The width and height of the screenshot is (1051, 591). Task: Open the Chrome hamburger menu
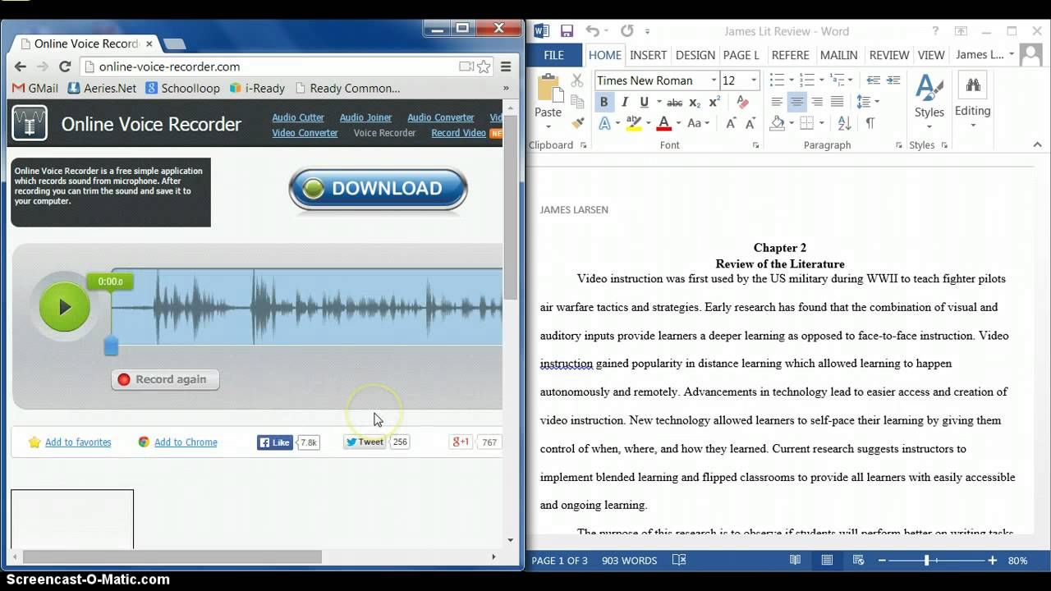(x=506, y=66)
